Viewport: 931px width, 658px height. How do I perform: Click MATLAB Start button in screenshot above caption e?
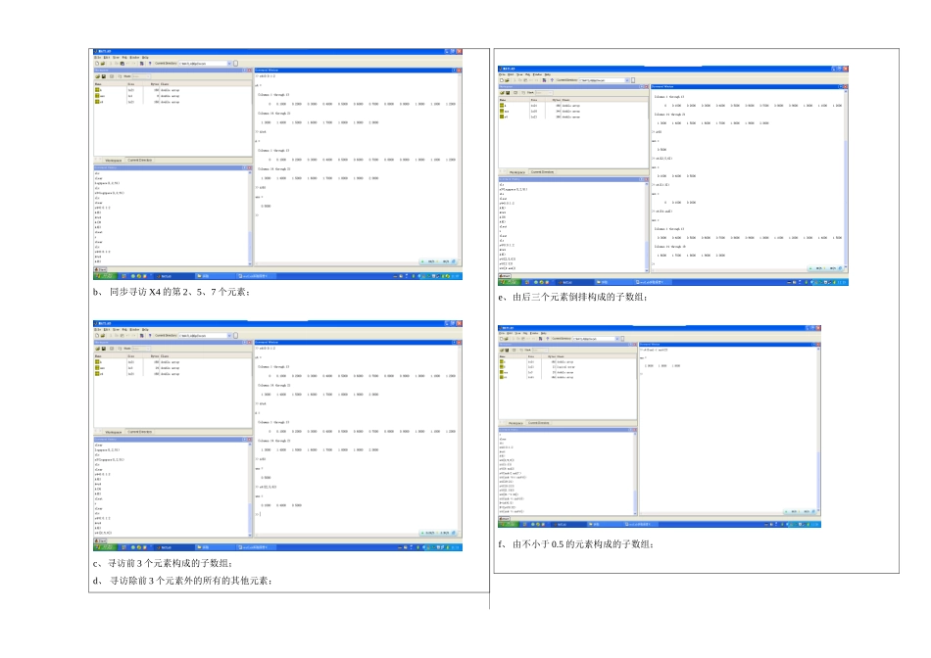tap(505, 276)
